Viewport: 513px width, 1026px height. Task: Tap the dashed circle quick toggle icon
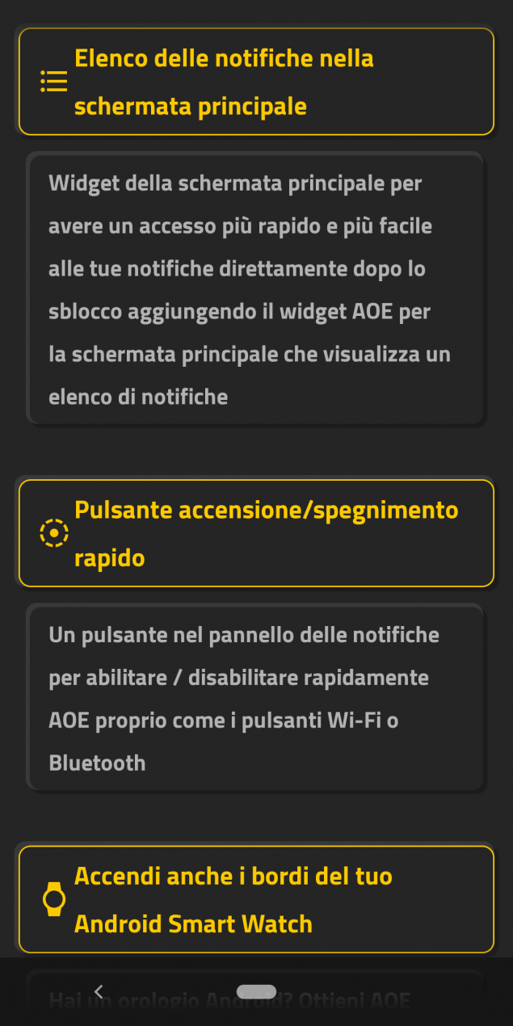pos(54,533)
